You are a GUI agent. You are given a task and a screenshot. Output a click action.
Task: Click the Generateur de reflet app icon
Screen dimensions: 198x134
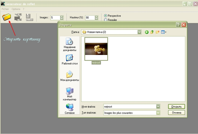[3, 4]
